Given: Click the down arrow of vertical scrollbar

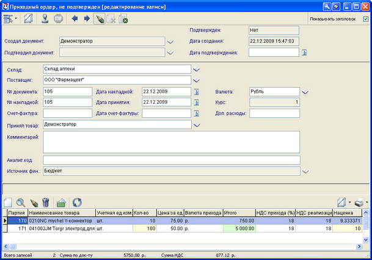Looking at the screenshot, I should 366,240.
